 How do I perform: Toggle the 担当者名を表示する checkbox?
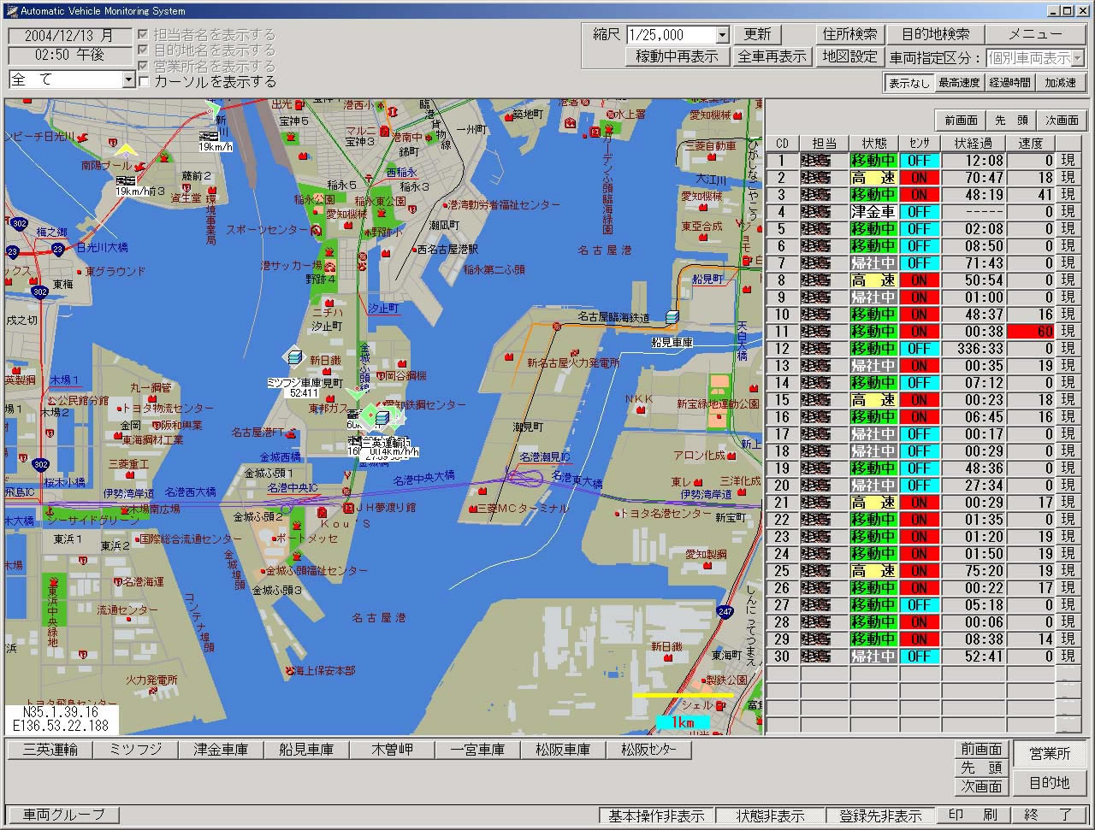(x=144, y=35)
